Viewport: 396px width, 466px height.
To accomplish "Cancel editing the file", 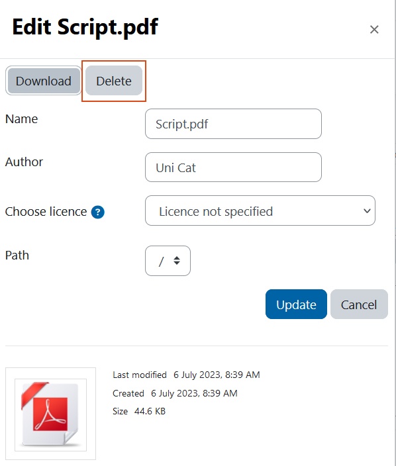I will point(359,304).
